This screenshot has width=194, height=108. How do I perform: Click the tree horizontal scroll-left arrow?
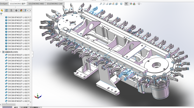[1, 104]
